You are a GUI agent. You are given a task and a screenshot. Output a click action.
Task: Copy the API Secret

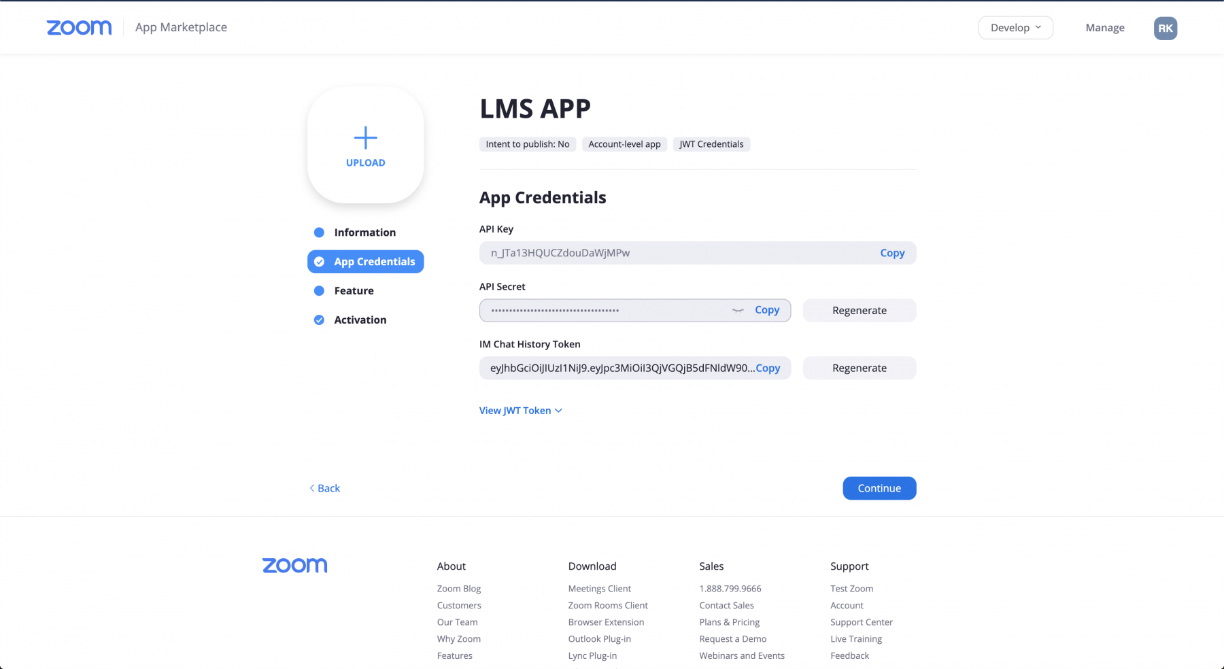point(767,310)
